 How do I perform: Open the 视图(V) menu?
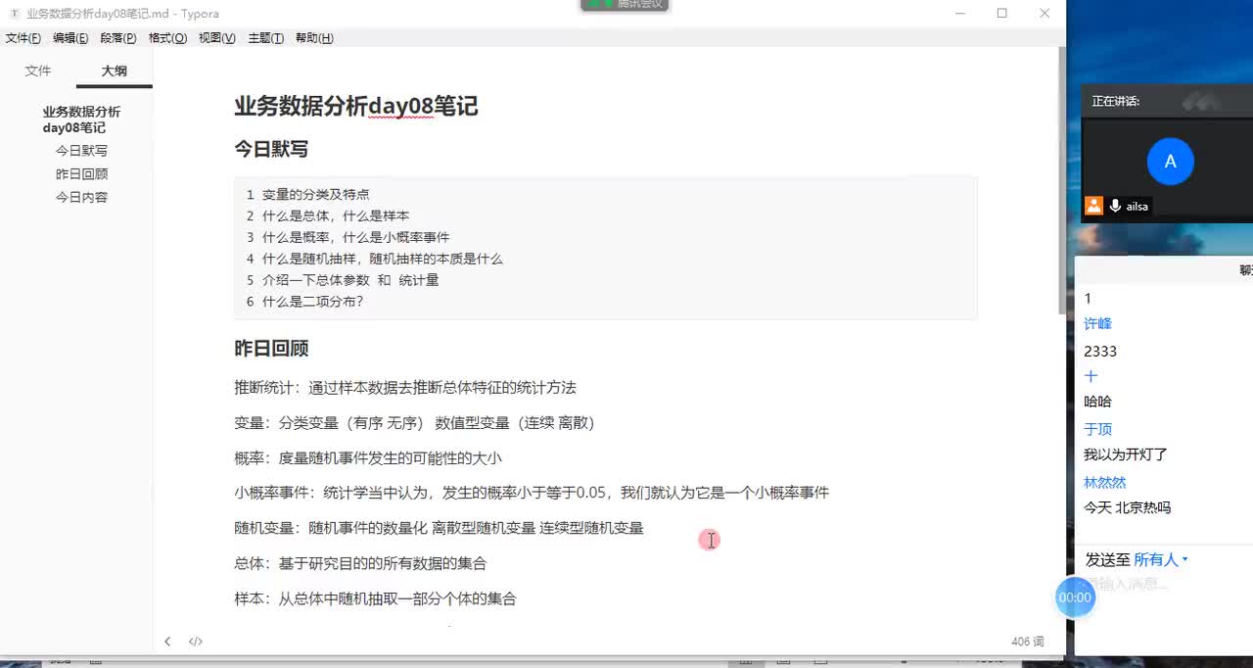(x=217, y=38)
